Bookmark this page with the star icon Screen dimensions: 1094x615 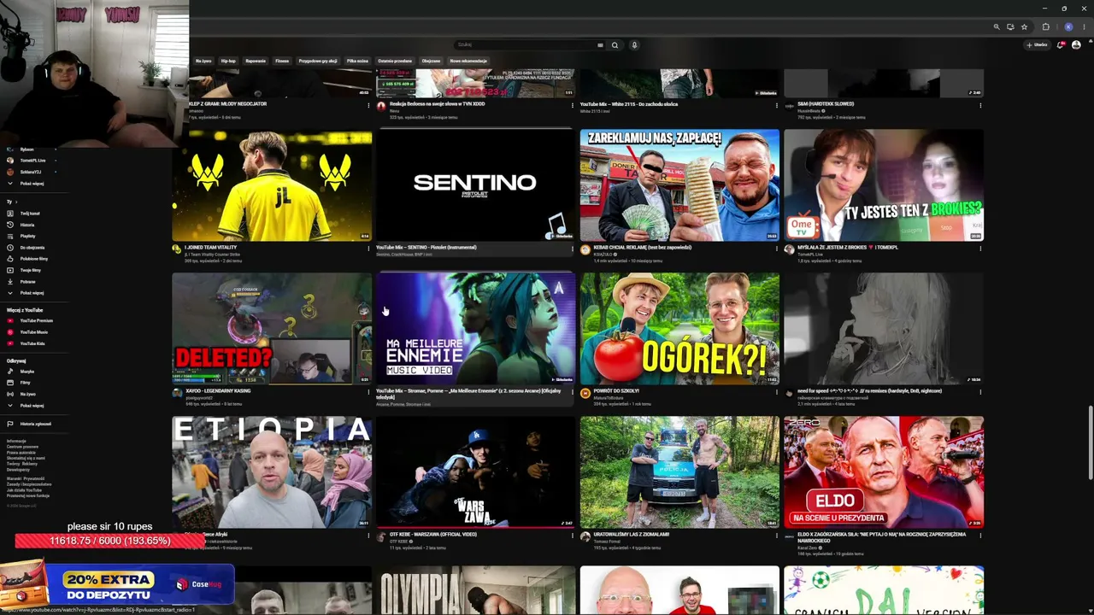point(1024,27)
